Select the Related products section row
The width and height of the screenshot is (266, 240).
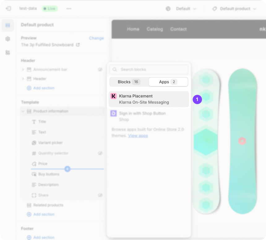point(62,205)
